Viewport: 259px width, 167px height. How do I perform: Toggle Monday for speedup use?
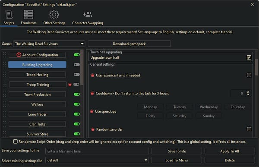pos(151,107)
